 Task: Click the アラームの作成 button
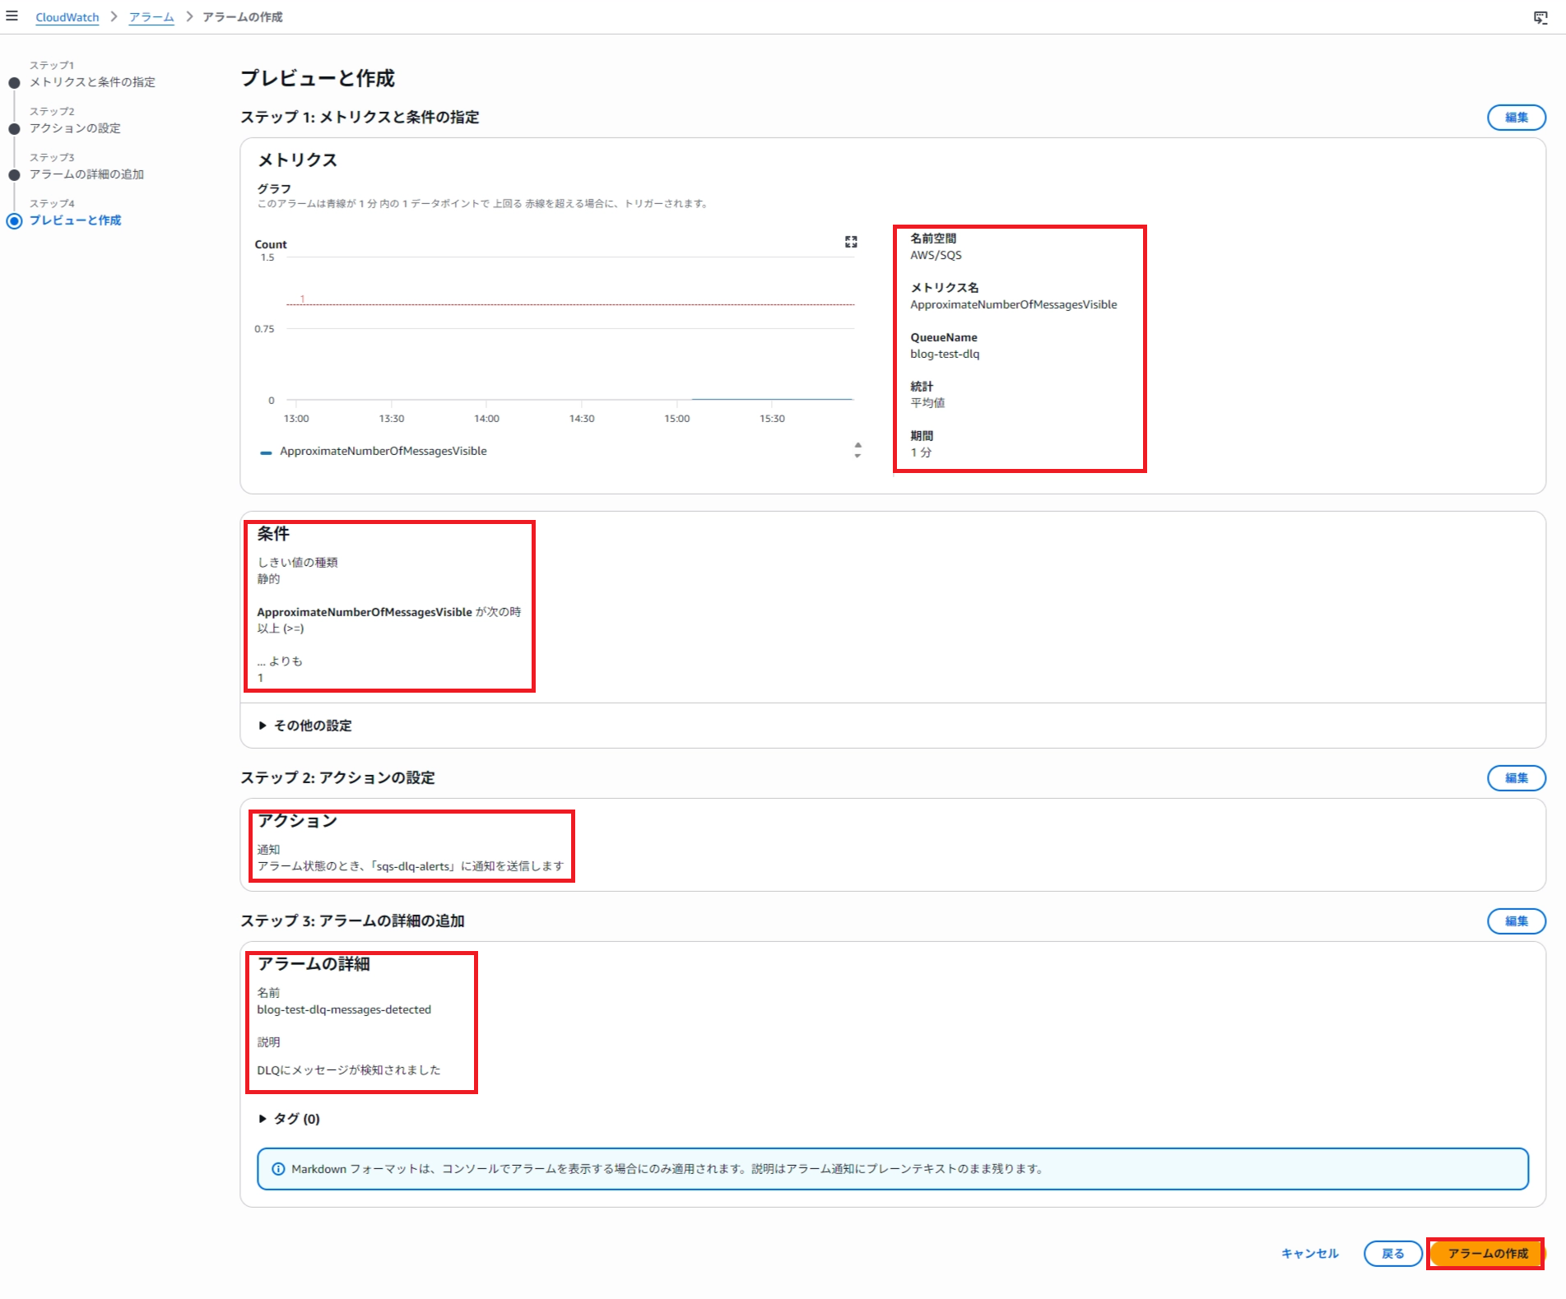pos(1486,1254)
